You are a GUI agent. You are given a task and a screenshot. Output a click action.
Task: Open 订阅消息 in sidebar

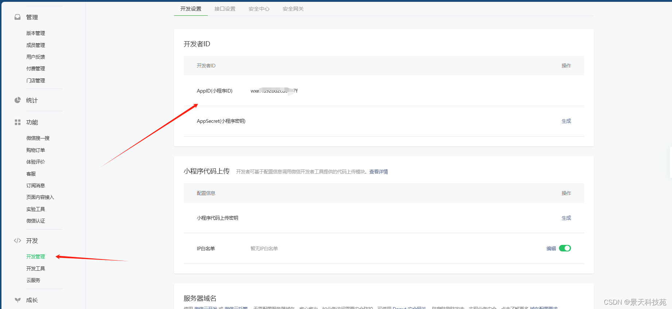(36, 185)
